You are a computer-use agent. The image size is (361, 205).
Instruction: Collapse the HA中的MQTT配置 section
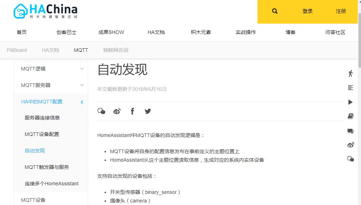(x=82, y=102)
